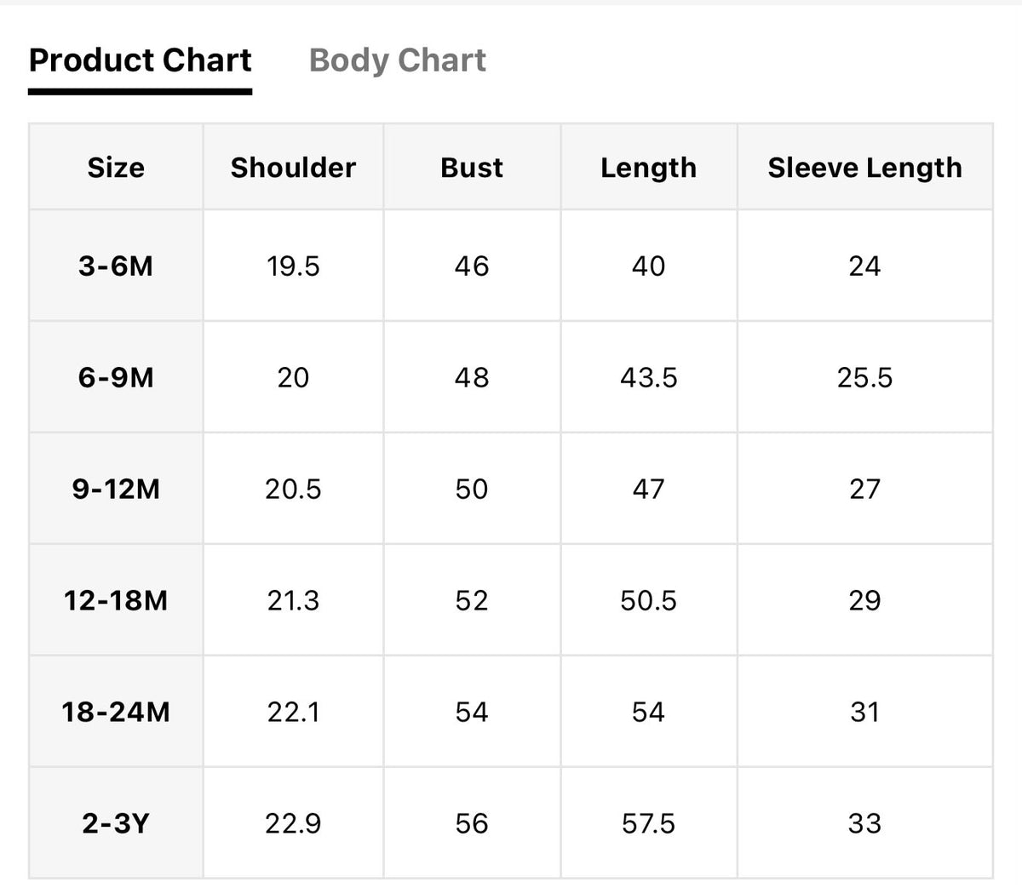Click shoulder value 21.3 for 12-18M
This screenshot has height=888, width=1022.
pyautogui.click(x=293, y=600)
